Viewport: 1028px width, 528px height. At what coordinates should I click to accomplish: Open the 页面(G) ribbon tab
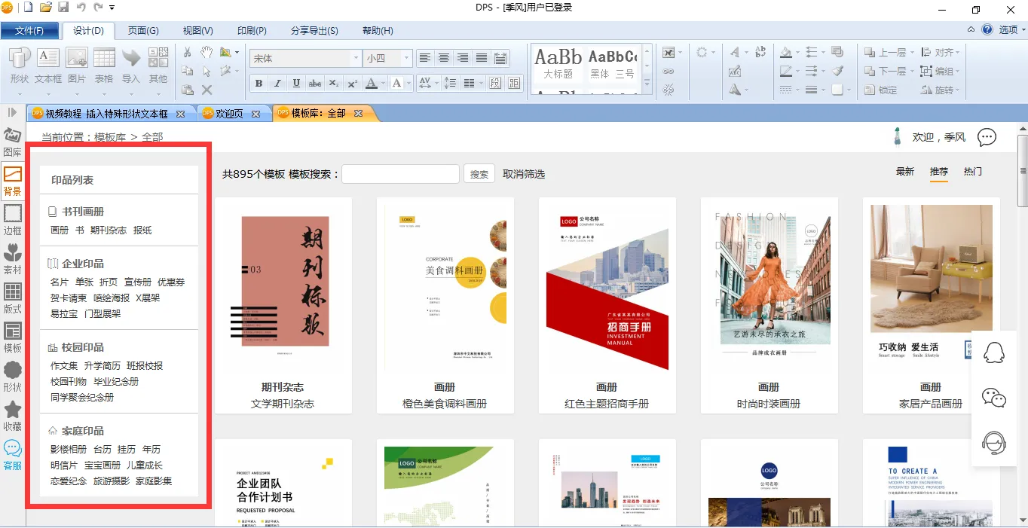[143, 31]
